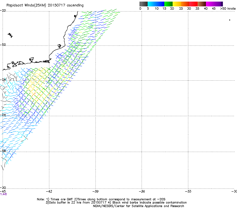Click the legend label '5'

click(148, 9)
